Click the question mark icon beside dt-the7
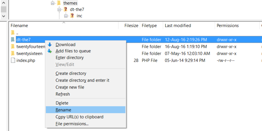Viewport: 262px width, 131px height. point(65,9)
